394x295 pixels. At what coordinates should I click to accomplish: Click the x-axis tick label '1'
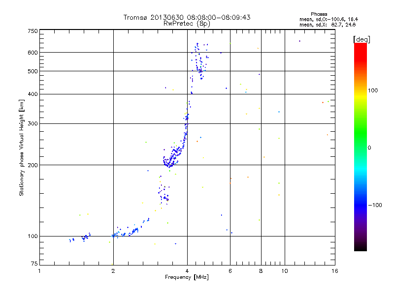click(x=39, y=271)
